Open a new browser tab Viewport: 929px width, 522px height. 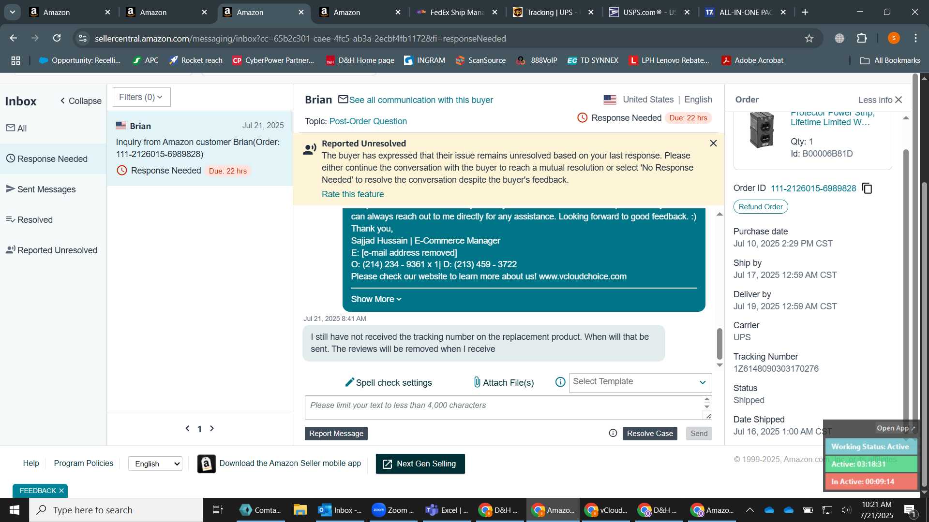[x=805, y=12]
